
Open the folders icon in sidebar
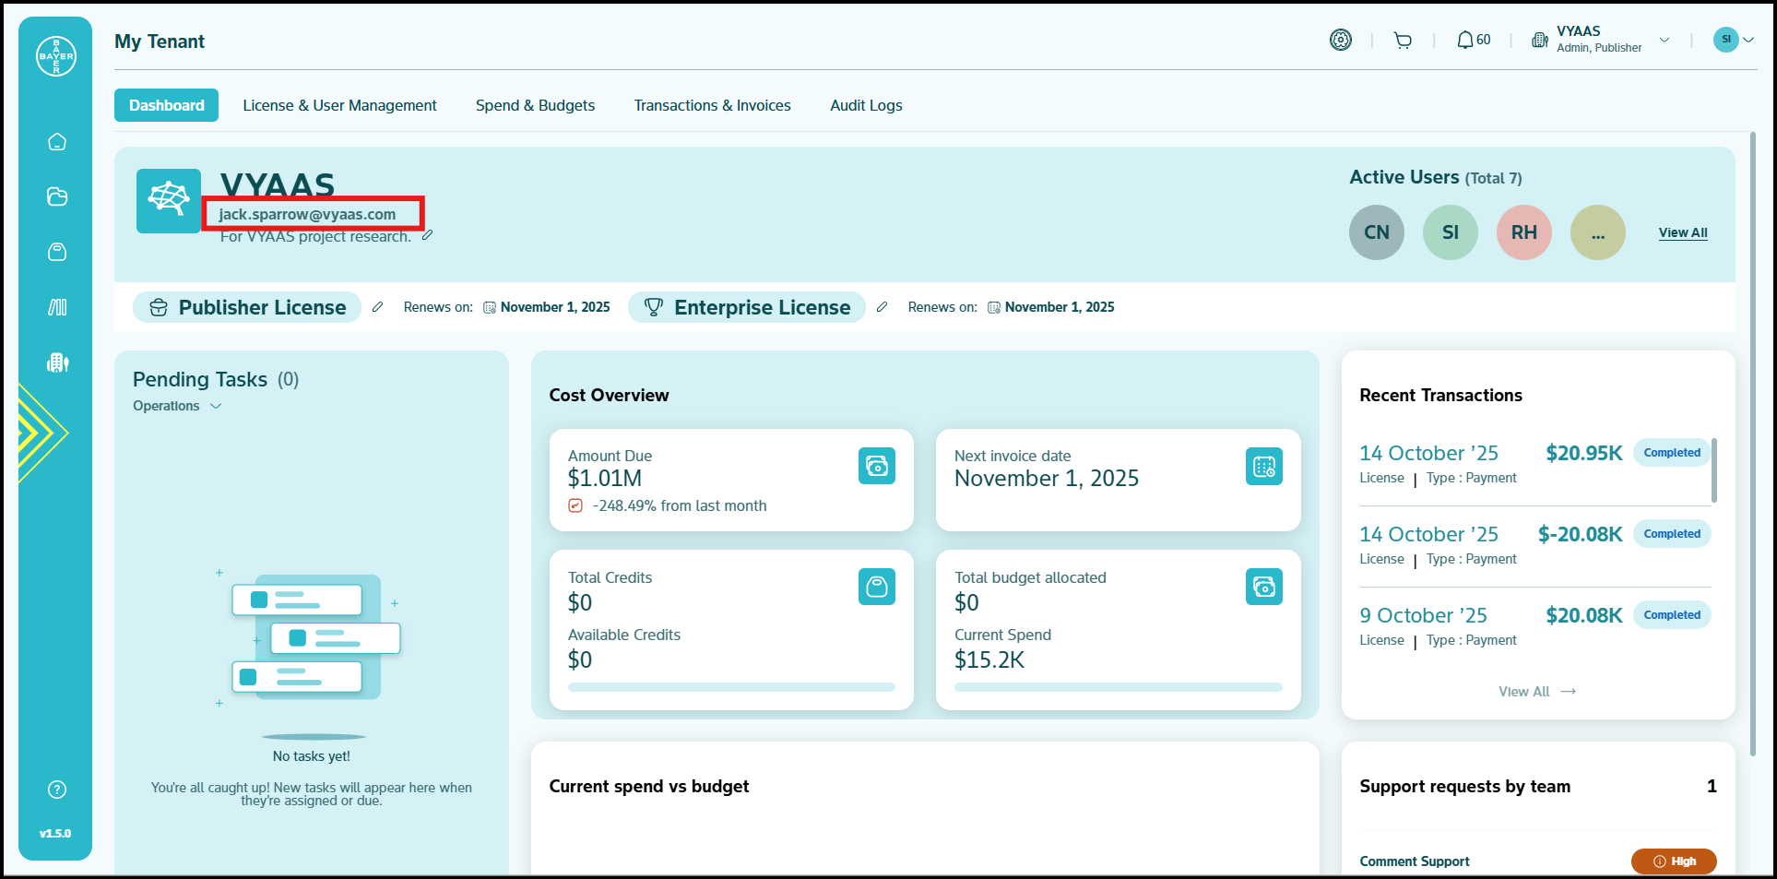pos(57,196)
